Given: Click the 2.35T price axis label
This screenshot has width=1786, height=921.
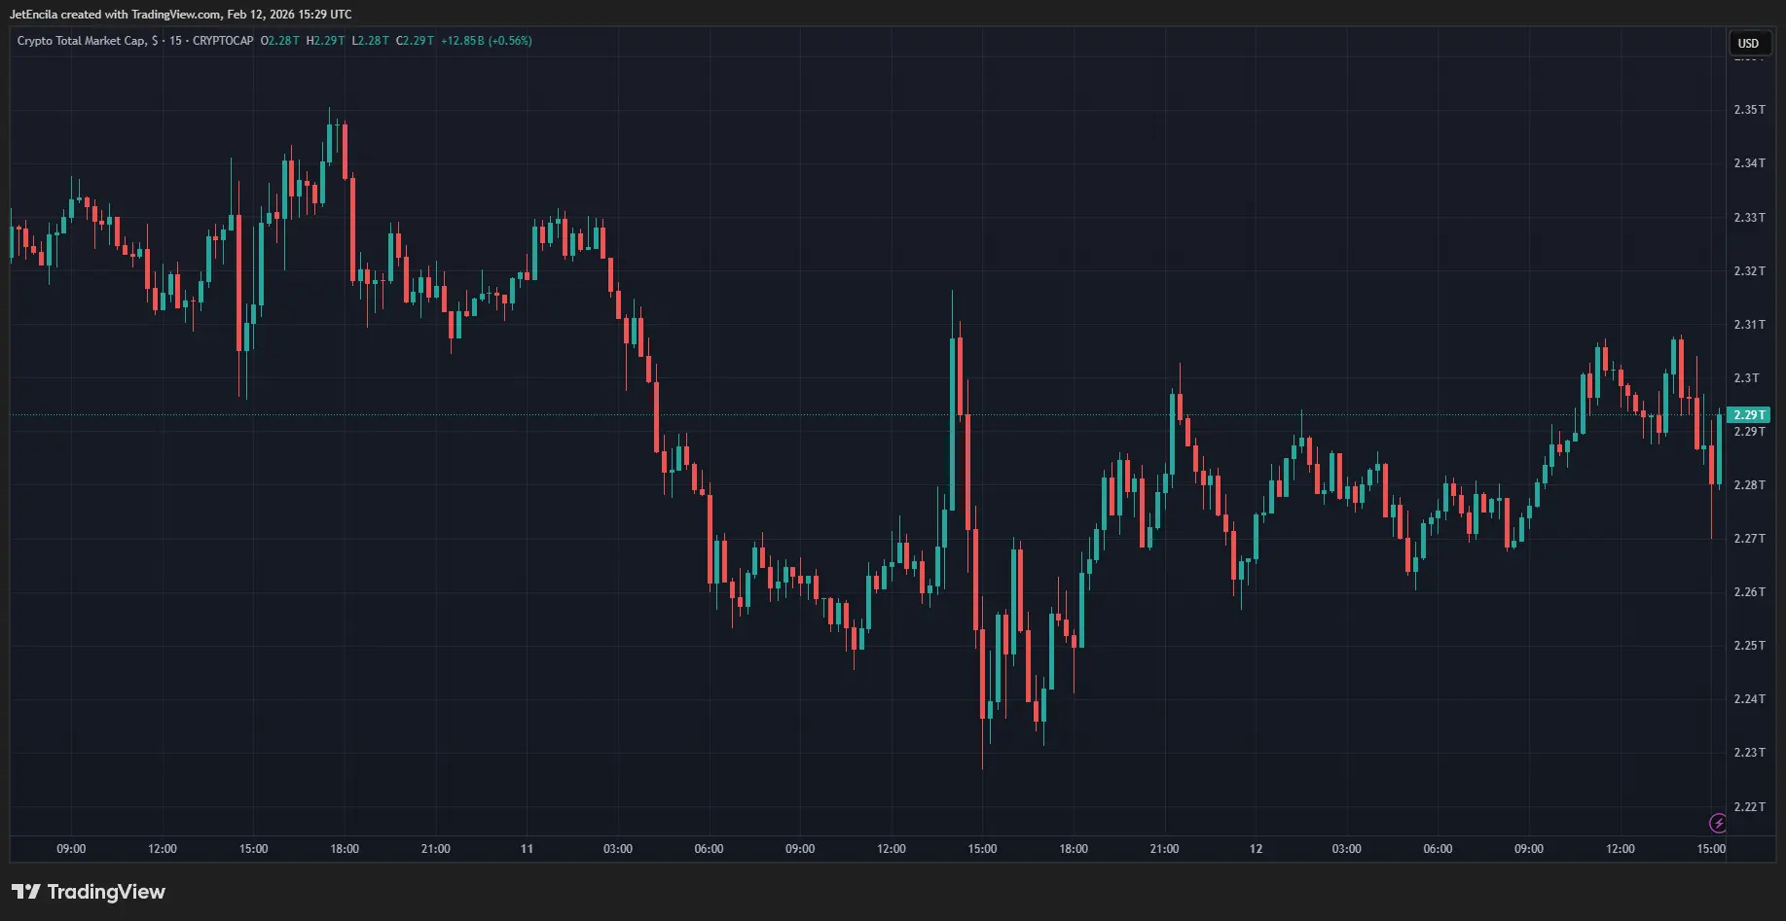Looking at the screenshot, I should point(1749,110).
